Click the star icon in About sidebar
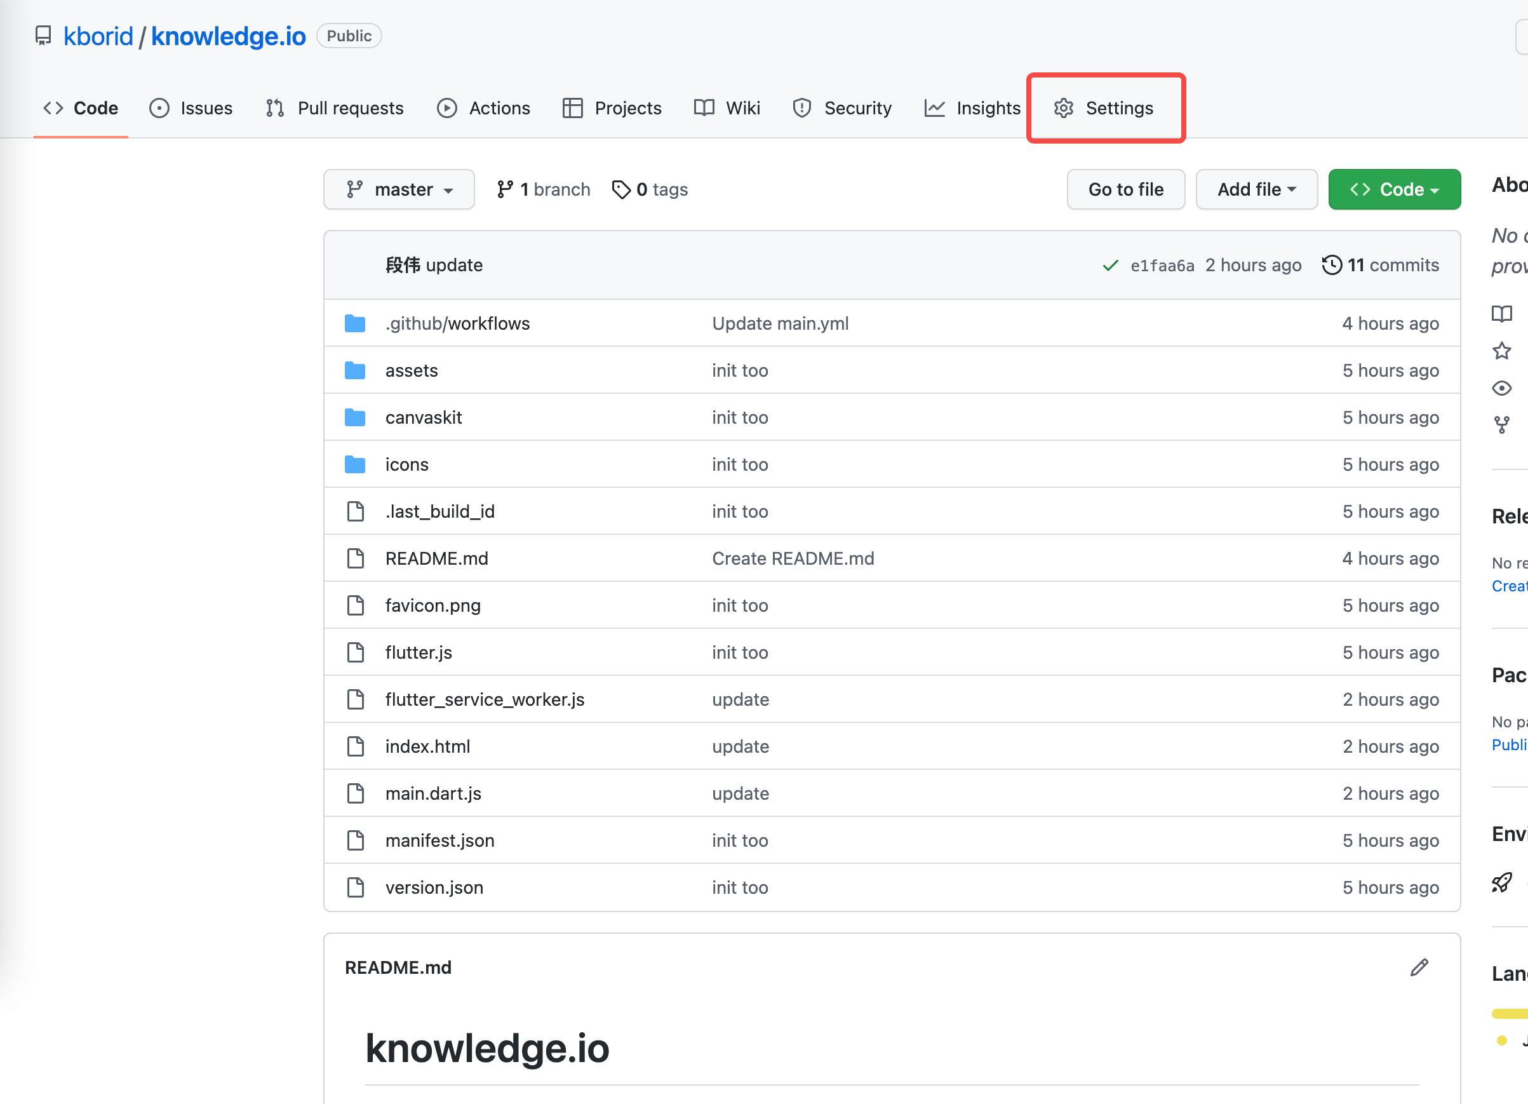Viewport: 1528px width, 1104px height. click(1501, 351)
